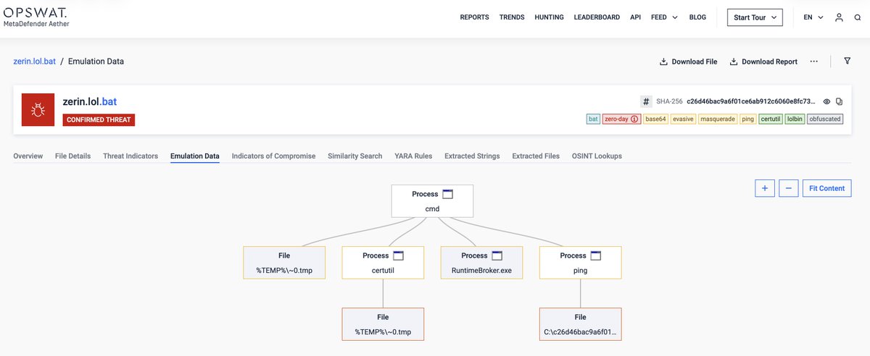The image size is (870, 356).
Task: Zoom out with the minus button
Action: click(788, 188)
